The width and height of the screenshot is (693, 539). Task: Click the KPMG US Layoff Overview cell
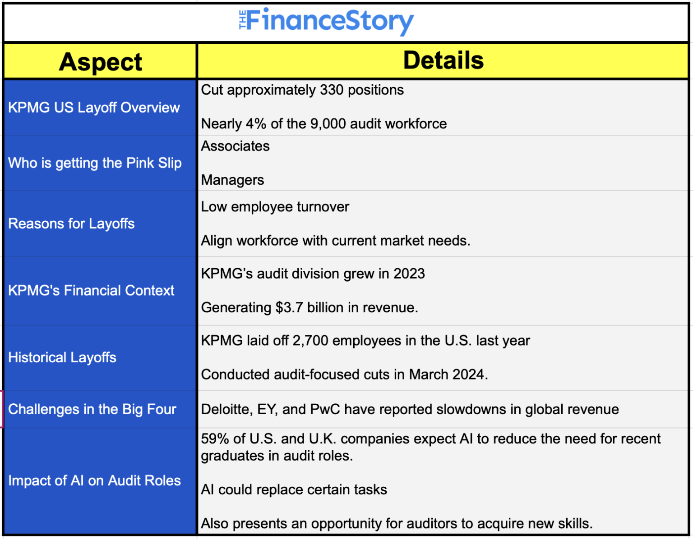point(94,108)
